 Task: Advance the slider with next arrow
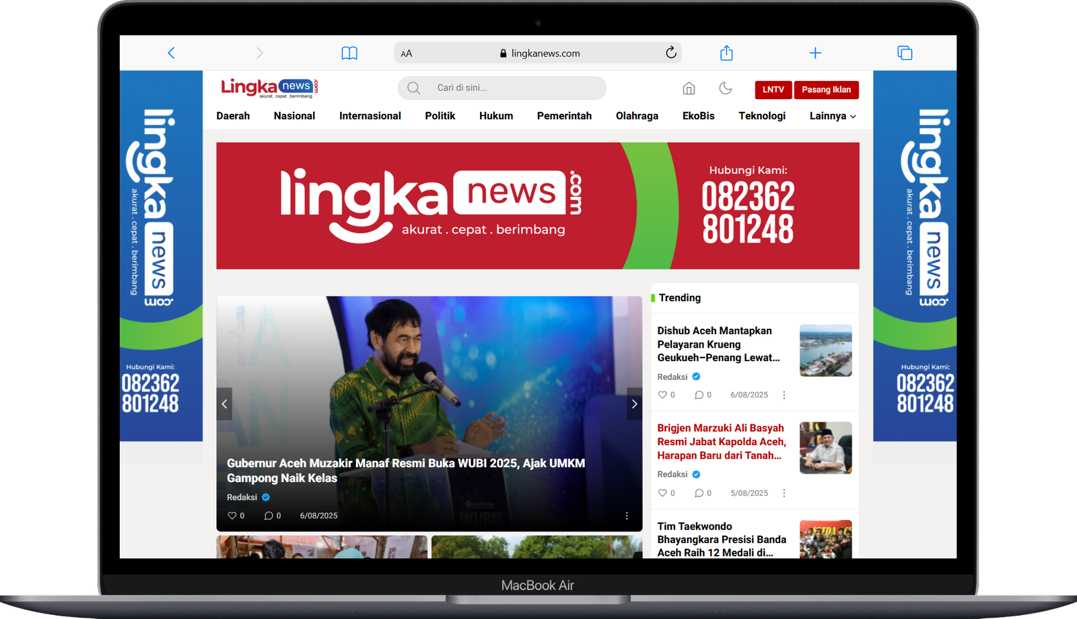[634, 404]
